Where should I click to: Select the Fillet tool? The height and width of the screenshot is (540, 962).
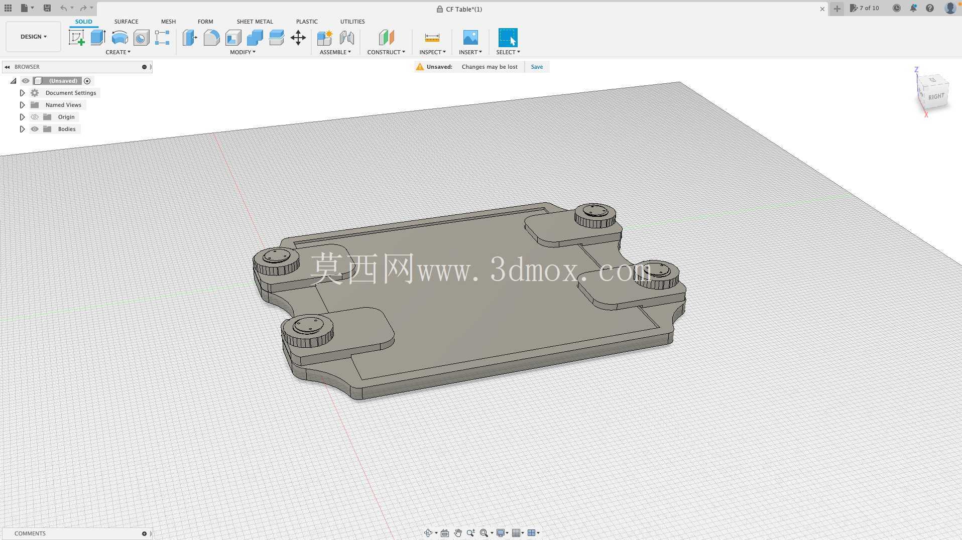click(211, 38)
